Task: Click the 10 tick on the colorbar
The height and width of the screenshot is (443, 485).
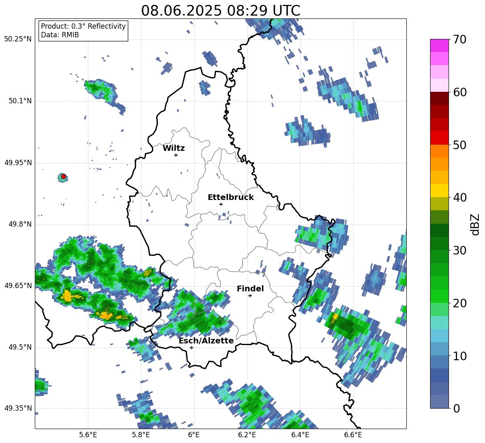Action: (x=460, y=355)
